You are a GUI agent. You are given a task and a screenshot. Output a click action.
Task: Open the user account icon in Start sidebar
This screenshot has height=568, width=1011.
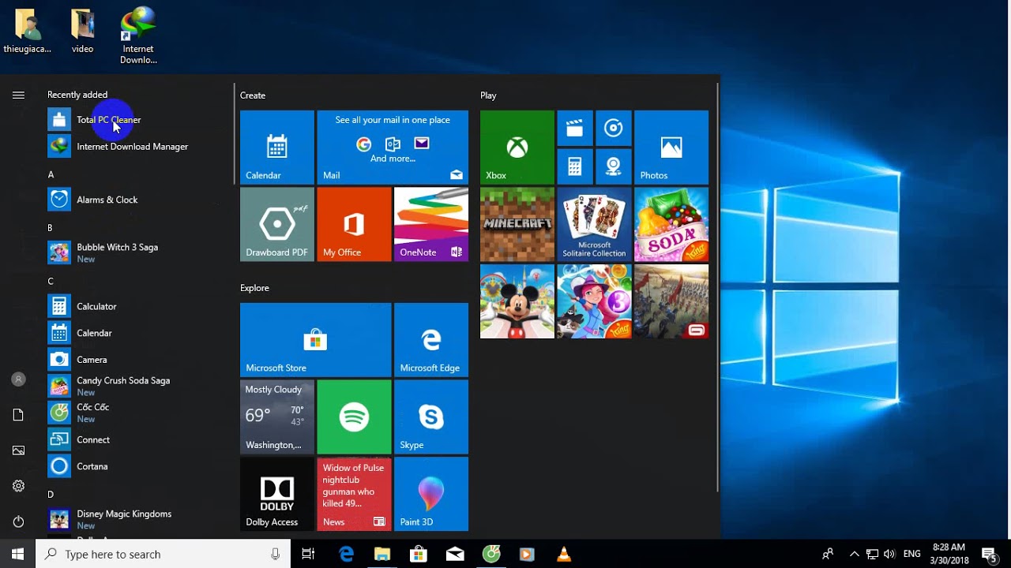pos(18,379)
